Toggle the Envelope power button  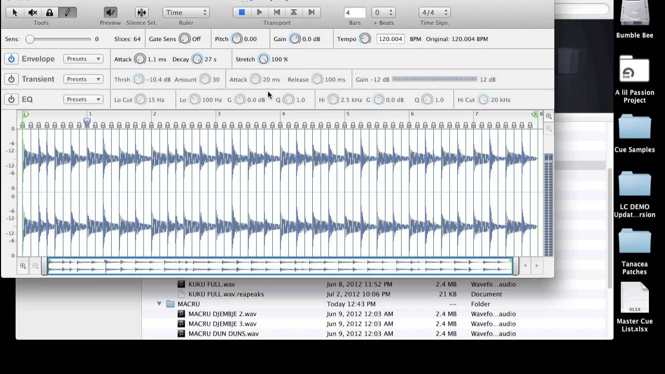click(11, 59)
